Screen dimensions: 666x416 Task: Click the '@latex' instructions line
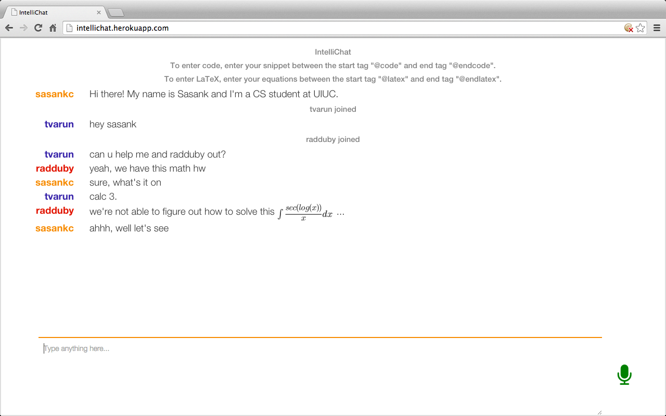(x=333, y=79)
